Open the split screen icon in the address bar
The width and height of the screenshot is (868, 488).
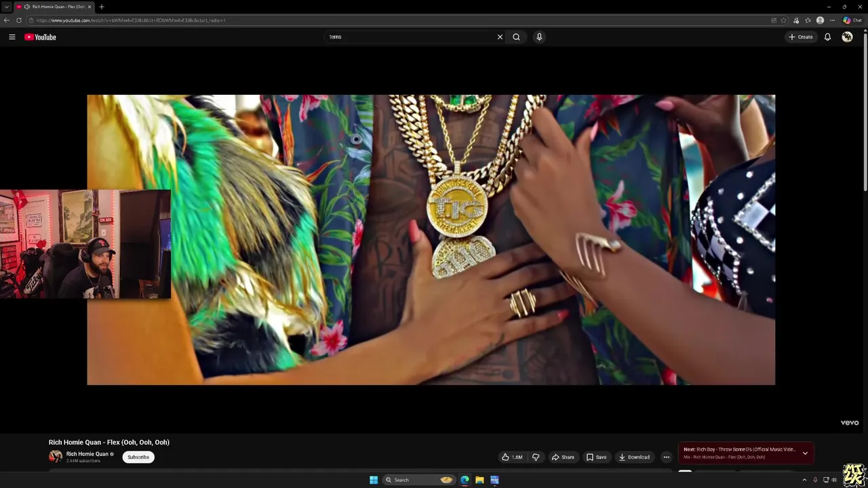coord(773,20)
